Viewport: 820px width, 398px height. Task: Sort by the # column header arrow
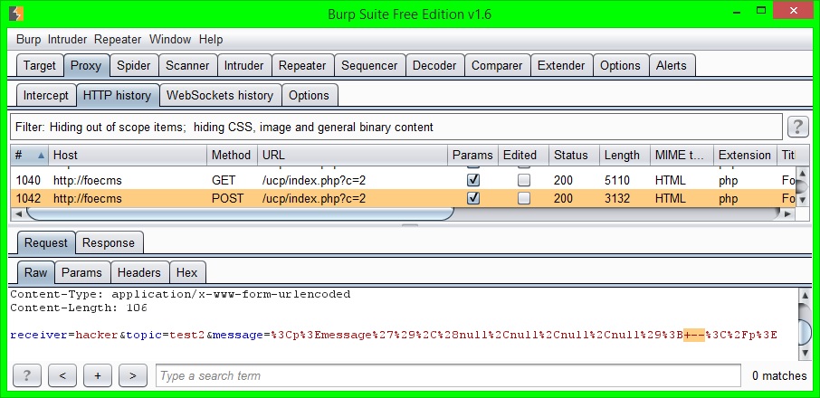(41, 155)
